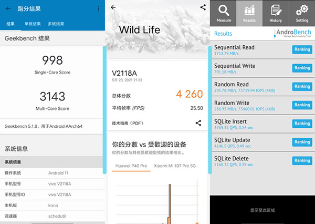
Task: Select Xiaomi Mi 10T Pro 5G tab
Action: 174,166
